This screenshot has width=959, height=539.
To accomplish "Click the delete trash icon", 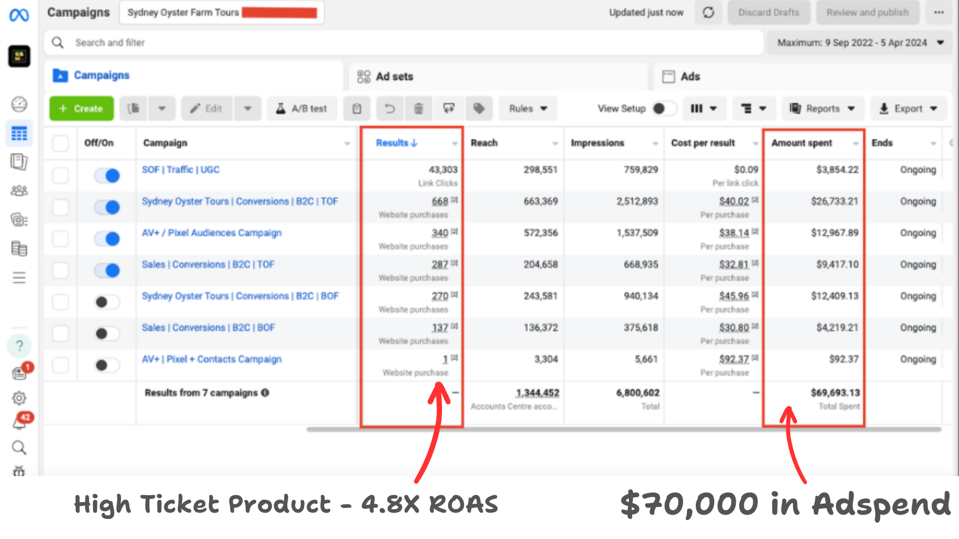I will 419,108.
